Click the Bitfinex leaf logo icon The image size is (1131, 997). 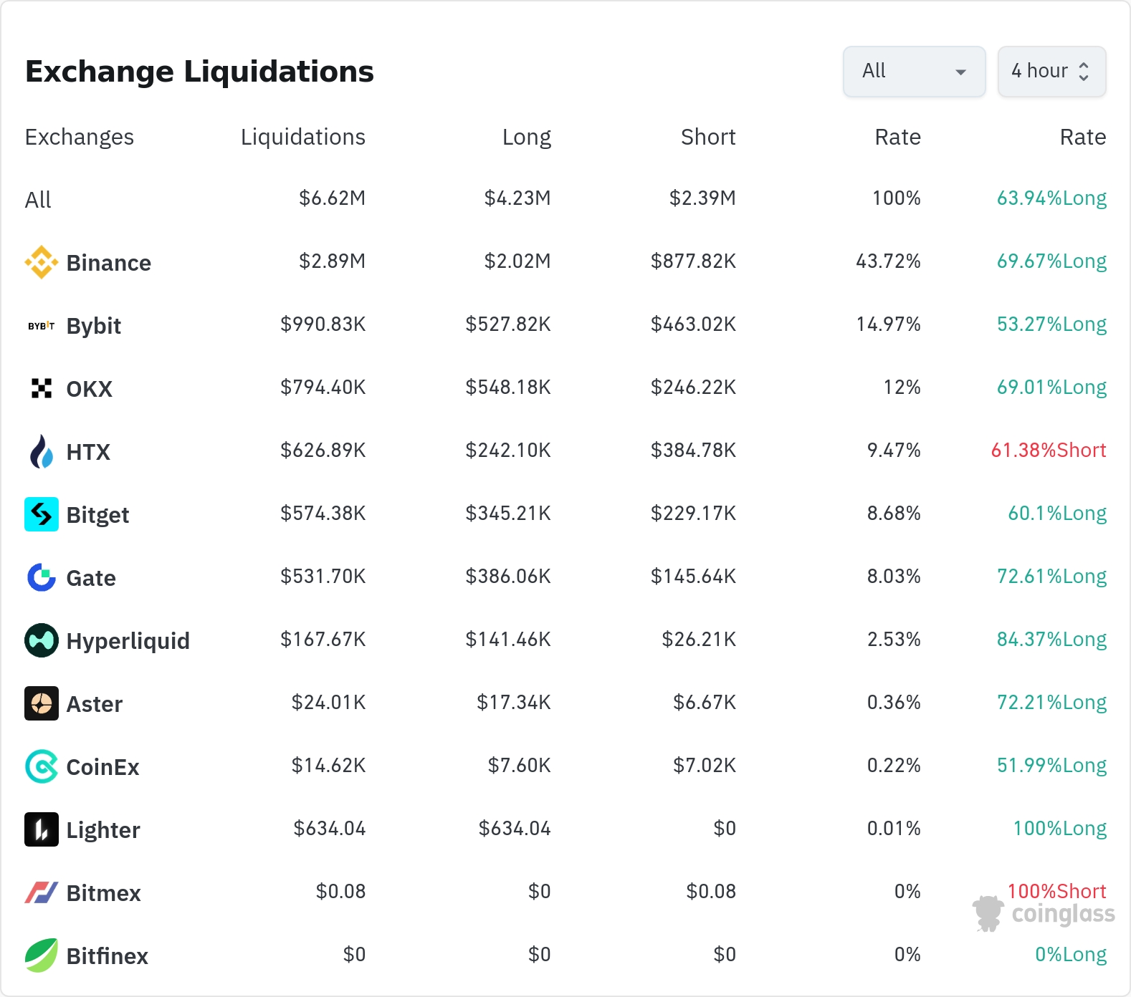click(x=42, y=955)
